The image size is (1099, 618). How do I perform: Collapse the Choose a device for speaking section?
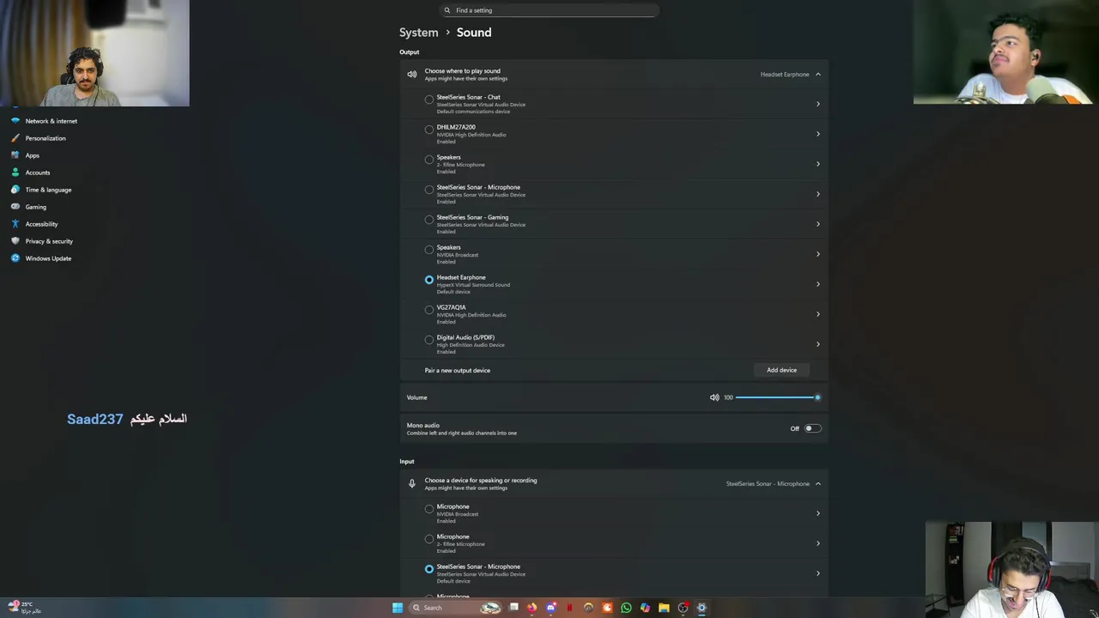point(817,484)
